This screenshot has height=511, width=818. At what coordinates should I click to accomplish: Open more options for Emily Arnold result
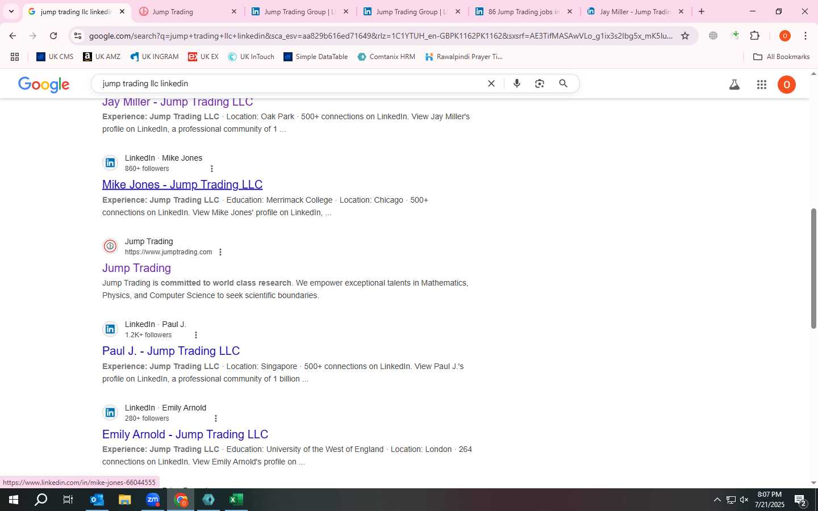pos(215,418)
